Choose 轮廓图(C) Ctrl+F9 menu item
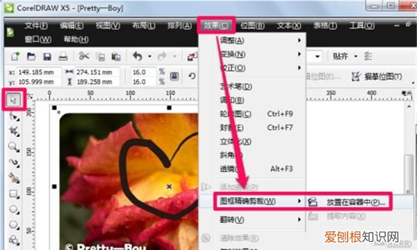 click(252, 114)
